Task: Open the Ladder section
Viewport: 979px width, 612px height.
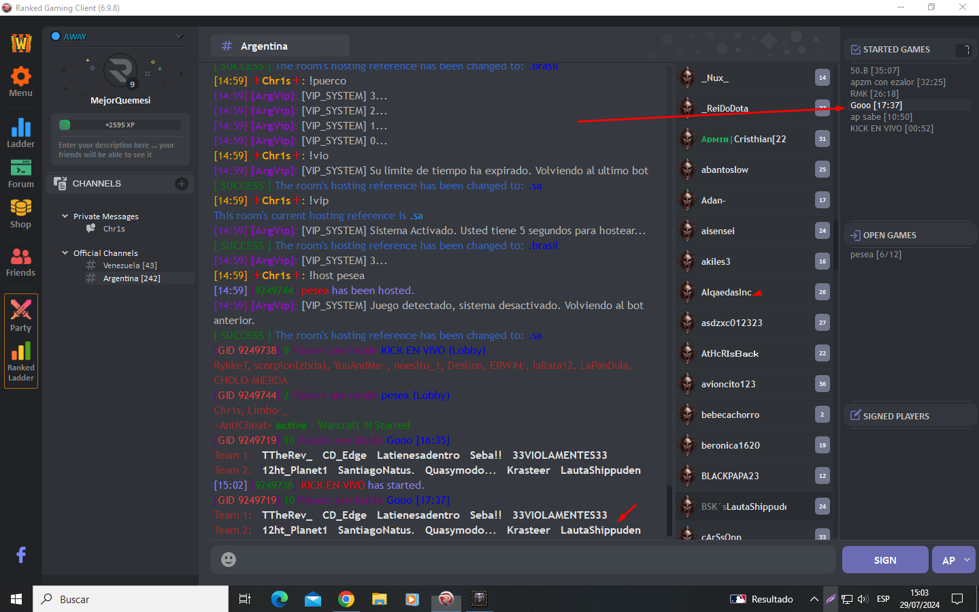Action: pyautogui.click(x=20, y=132)
